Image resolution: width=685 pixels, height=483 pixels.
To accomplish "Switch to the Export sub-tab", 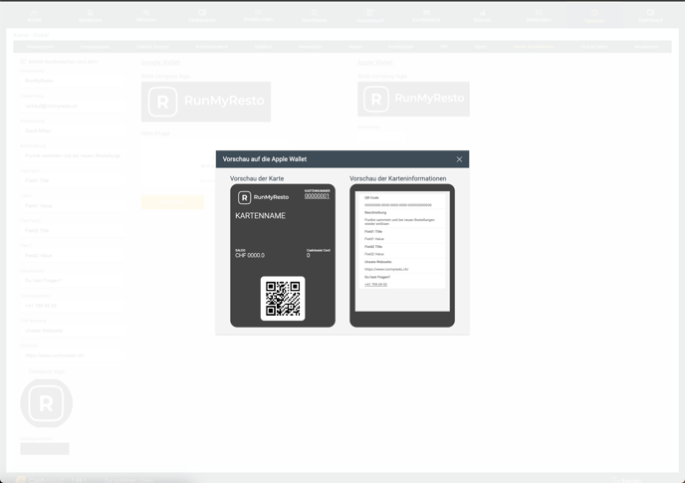I will point(481,47).
